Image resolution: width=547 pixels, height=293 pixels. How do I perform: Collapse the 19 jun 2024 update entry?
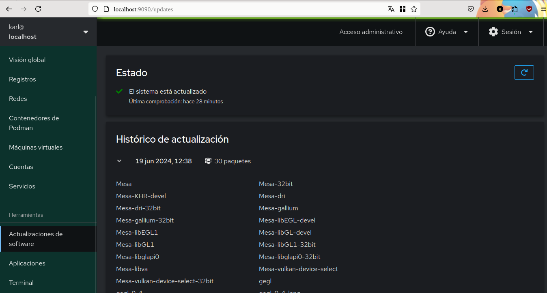119,161
